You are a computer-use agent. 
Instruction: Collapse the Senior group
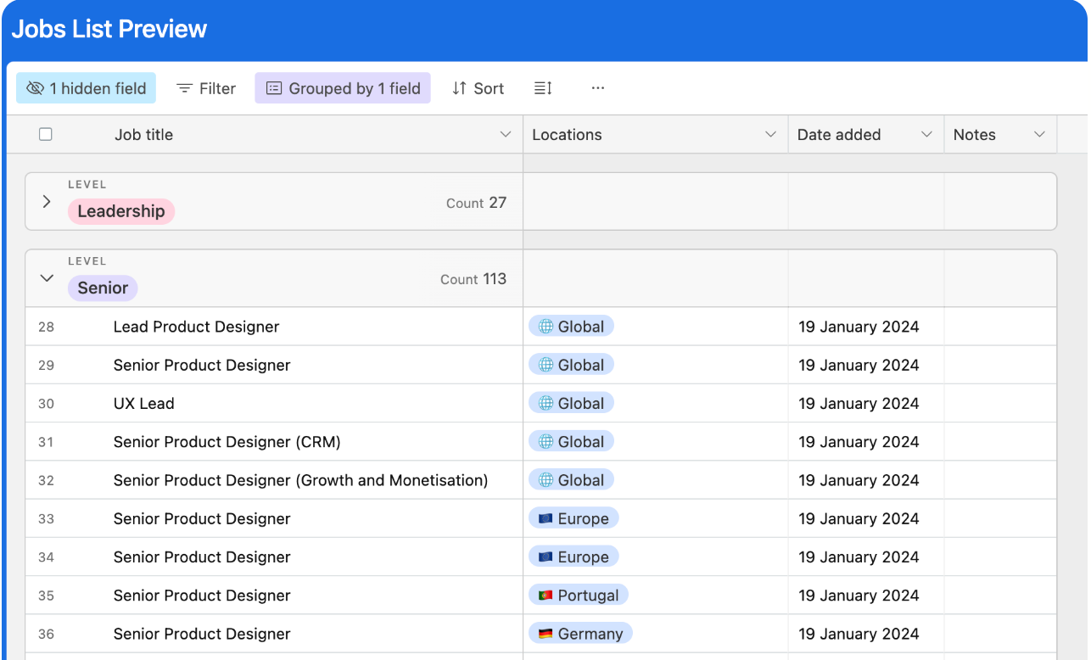point(47,277)
